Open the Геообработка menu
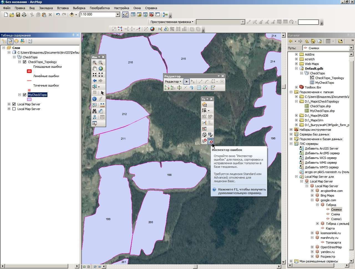 [x=100, y=8]
